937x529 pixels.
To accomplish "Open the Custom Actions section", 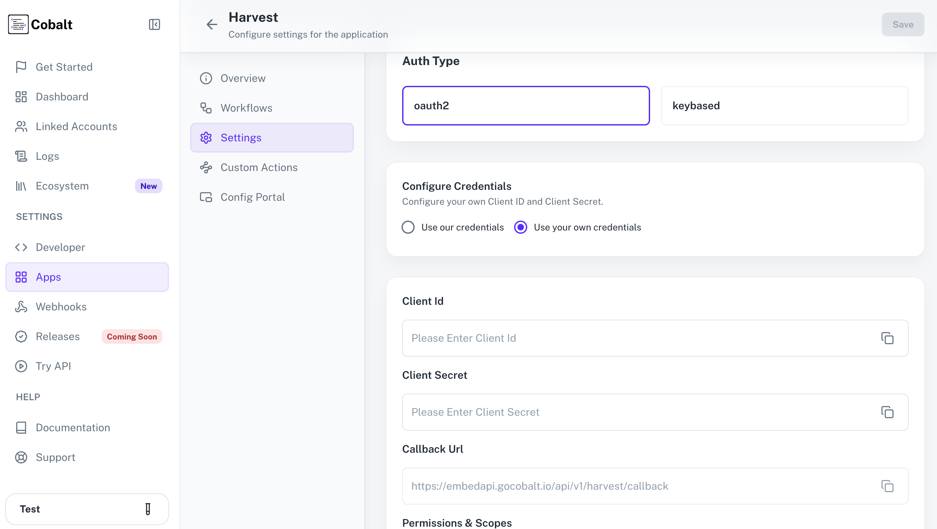I will pyautogui.click(x=259, y=167).
